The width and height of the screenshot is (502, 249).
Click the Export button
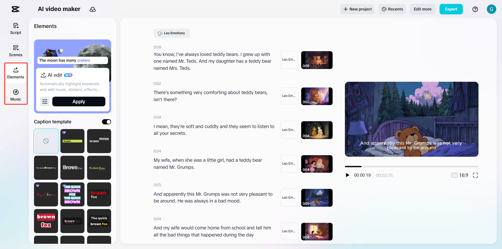click(x=451, y=9)
